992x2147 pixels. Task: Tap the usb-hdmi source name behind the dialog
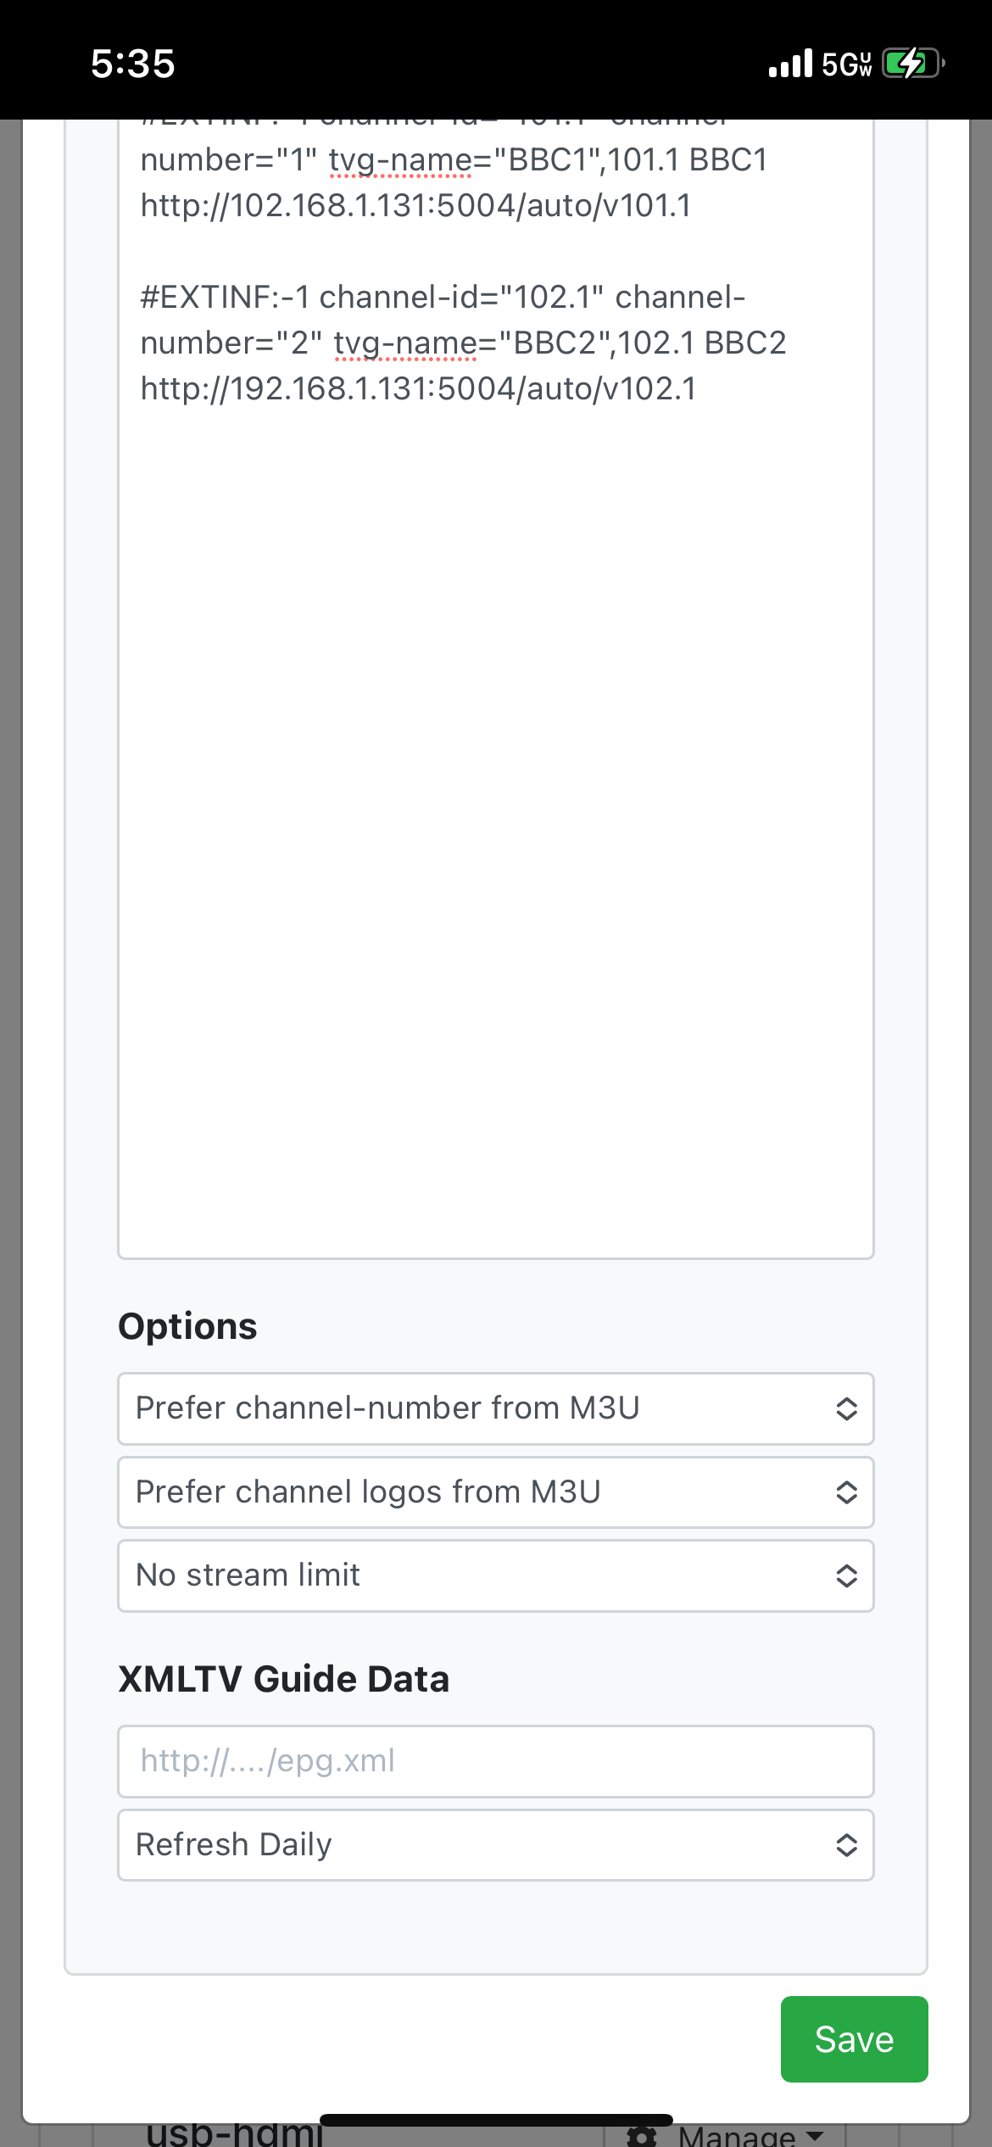[x=234, y=2134]
